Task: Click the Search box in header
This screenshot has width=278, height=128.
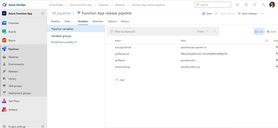Action: (213, 5)
